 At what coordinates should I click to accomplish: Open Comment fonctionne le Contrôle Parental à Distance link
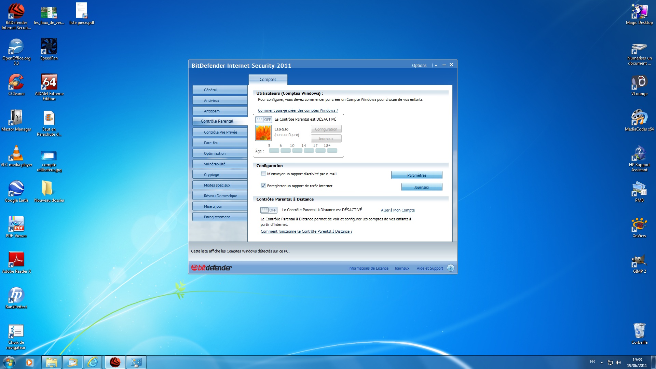[x=306, y=231]
